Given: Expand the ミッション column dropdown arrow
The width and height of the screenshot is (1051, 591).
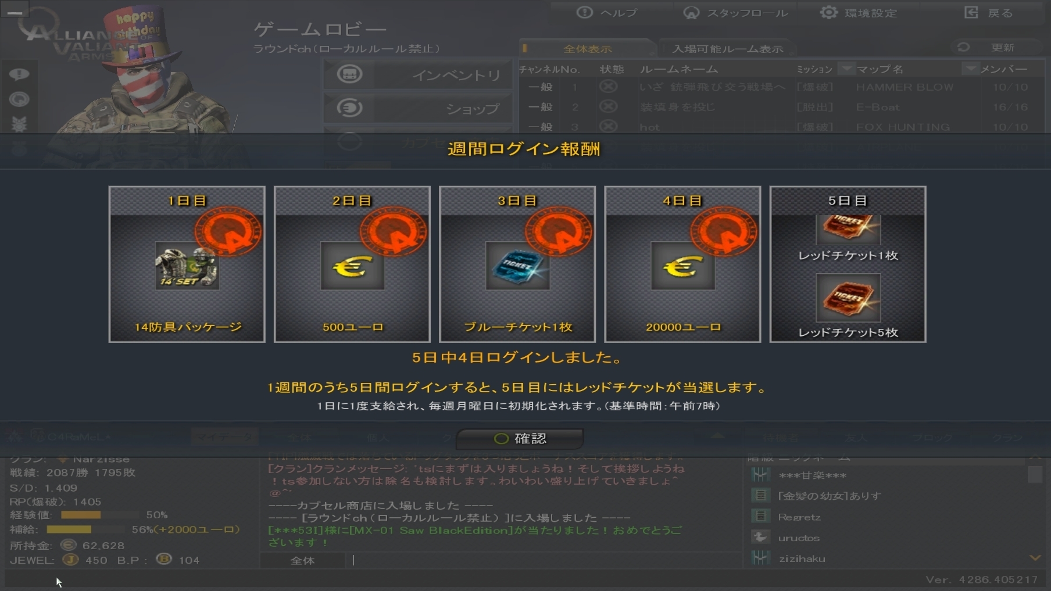Looking at the screenshot, I should [x=846, y=69].
